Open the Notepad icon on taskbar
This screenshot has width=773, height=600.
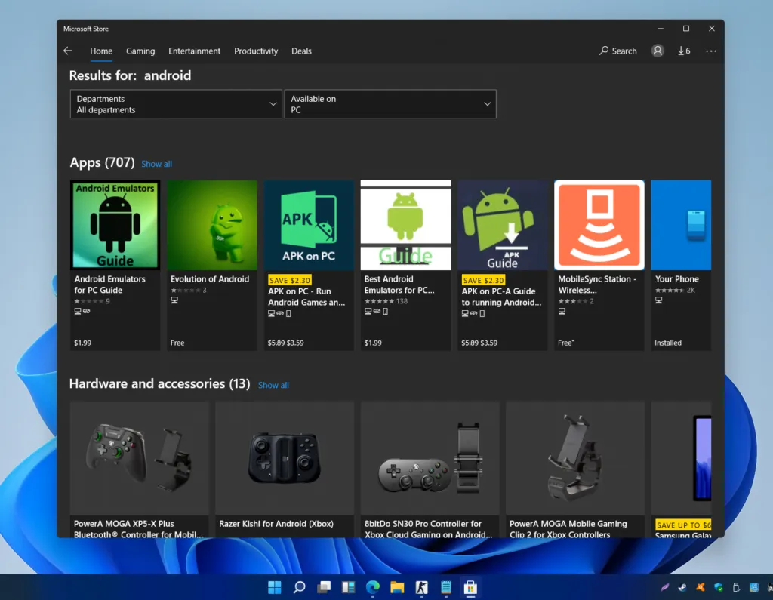click(446, 587)
